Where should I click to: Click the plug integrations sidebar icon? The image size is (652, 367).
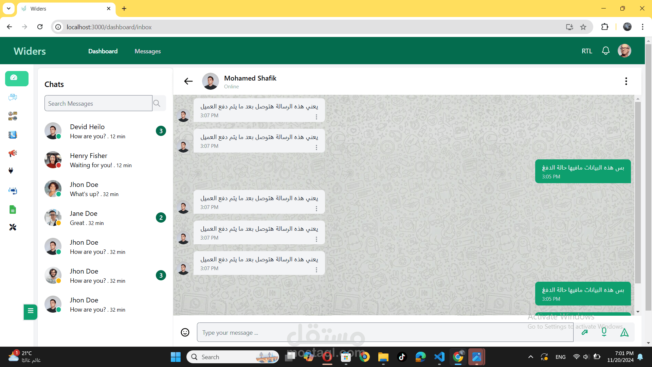(x=11, y=171)
